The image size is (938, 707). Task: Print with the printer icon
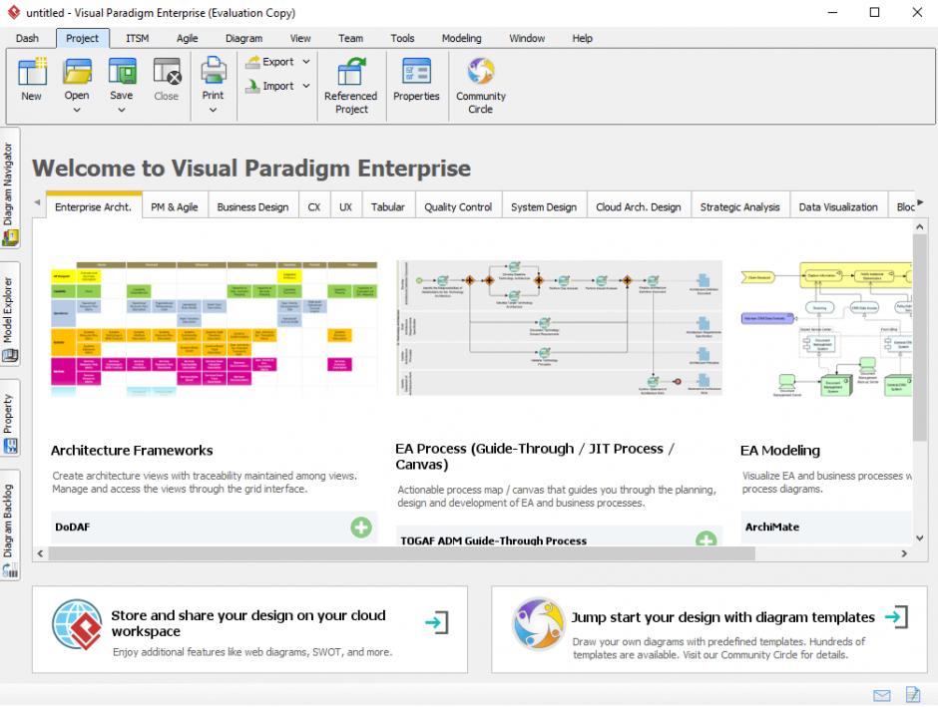coord(213,71)
